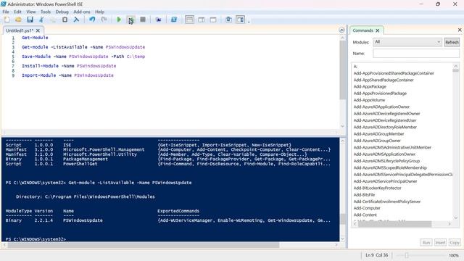464x261 pixels.
Task: Show the Command Window icon
Action: [x=229, y=20]
